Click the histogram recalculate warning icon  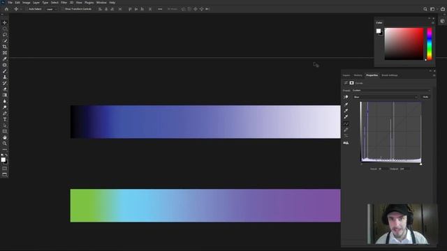point(346,142)
